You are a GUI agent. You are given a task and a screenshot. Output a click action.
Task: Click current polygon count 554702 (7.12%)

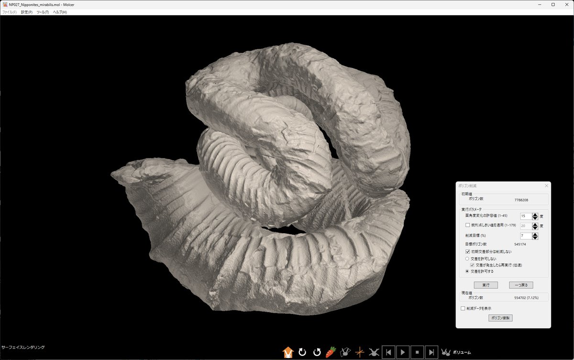pyautogui.click(x=526, y=297)
